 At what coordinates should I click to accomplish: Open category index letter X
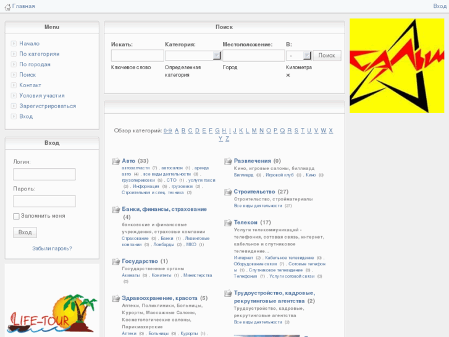click(x=331, y=131)
